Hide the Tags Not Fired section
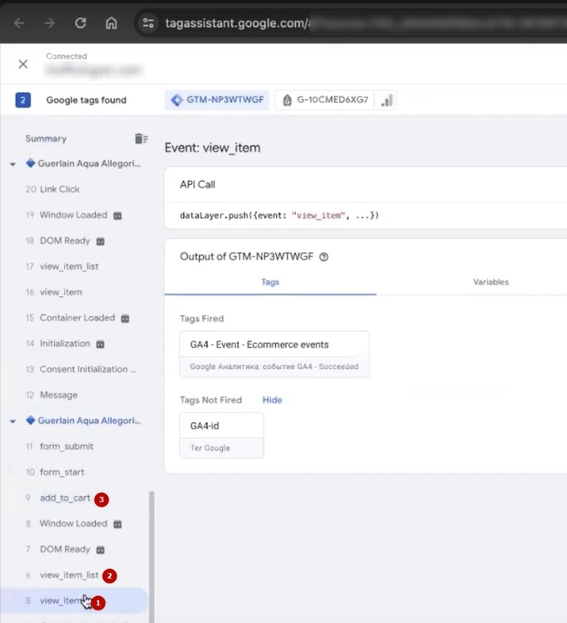Image resolution: width=567 pixels, height=623 pixels. pos(272,400)
